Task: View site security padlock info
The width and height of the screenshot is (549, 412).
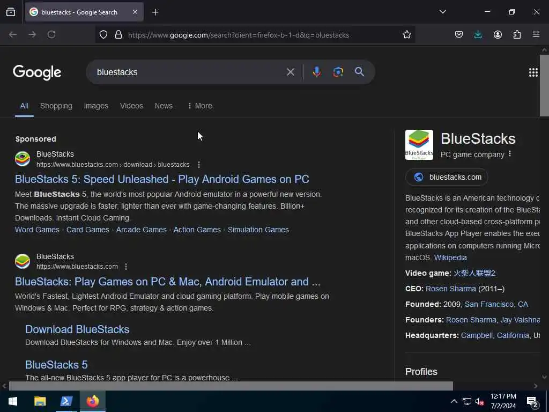Action: (118, 34)
